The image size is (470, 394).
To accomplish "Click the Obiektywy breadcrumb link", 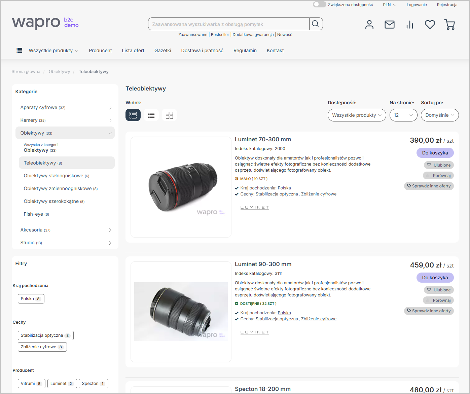I will pos(59,72).
